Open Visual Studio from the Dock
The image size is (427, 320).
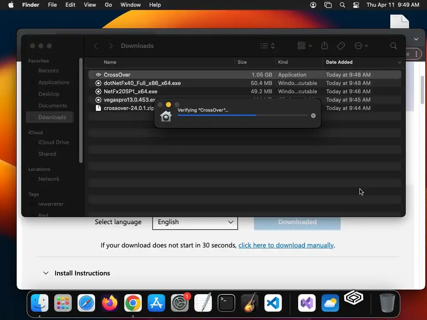307,303
